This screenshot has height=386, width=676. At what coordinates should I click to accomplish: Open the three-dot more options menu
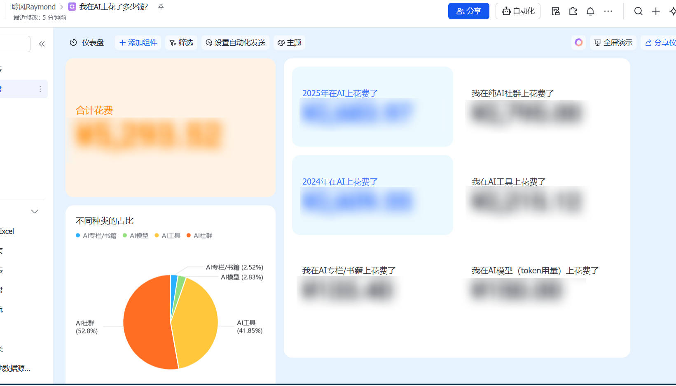[608, 11]
